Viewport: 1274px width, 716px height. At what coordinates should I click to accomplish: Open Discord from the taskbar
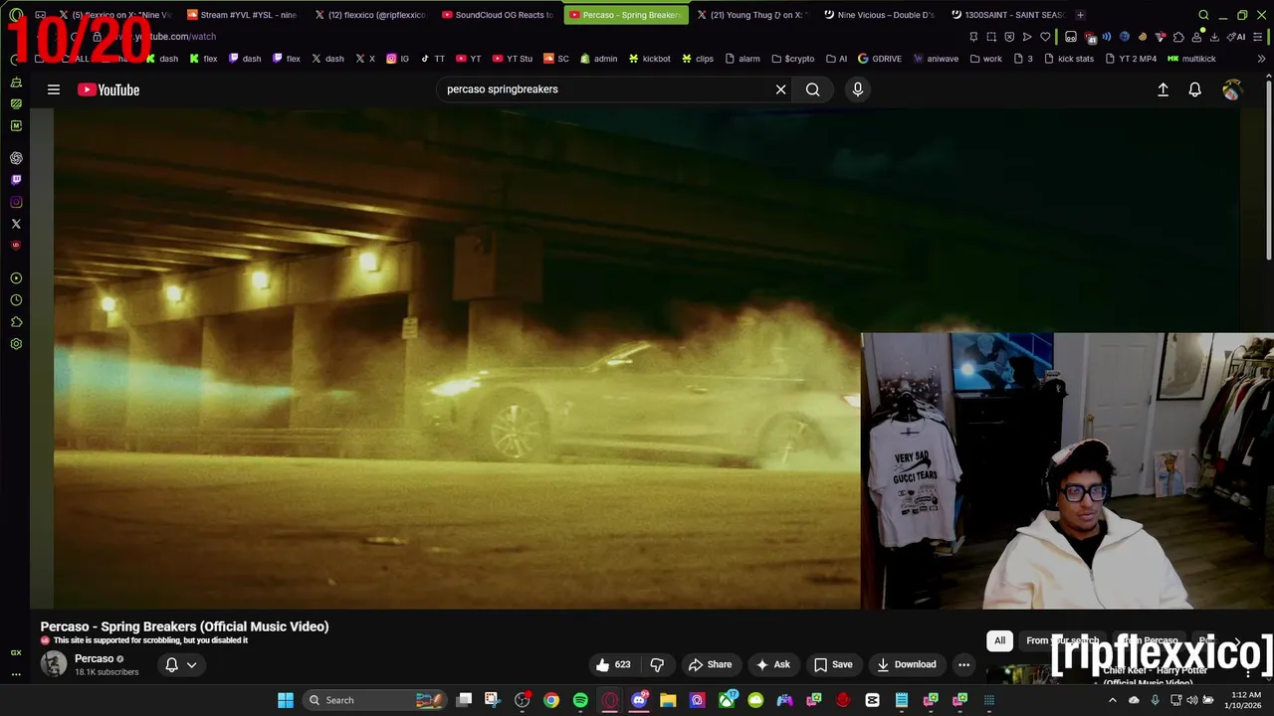point(639,700)
